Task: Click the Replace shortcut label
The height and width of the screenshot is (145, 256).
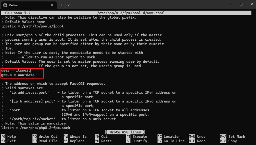Action: coord(77,141)
